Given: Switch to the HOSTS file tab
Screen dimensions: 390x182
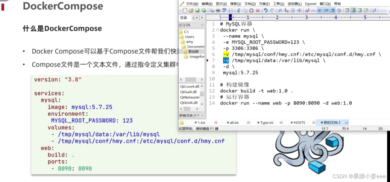Looking at the screenshot, I should click(x=300, y=122).
